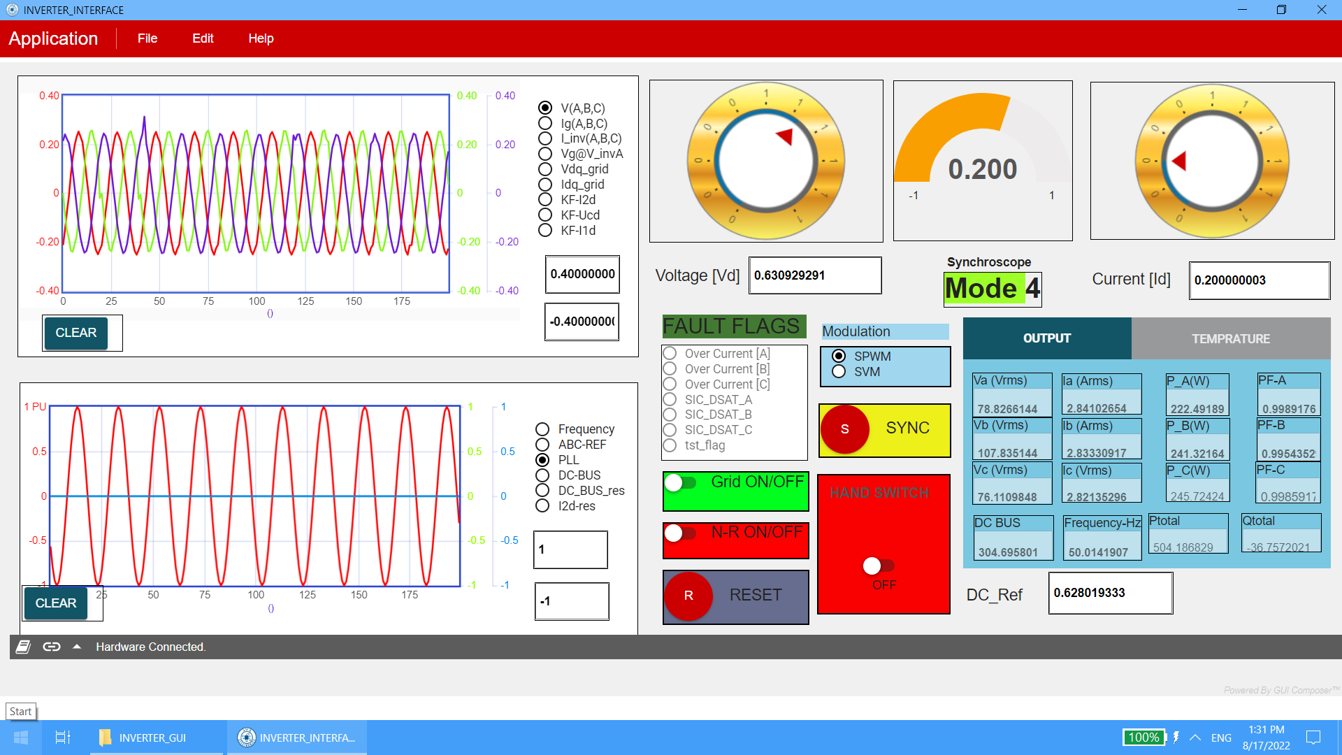The image size is (1342, 755).
Task: Click the Voltage Vd yellow dial
Action: [x=766, y=161]
